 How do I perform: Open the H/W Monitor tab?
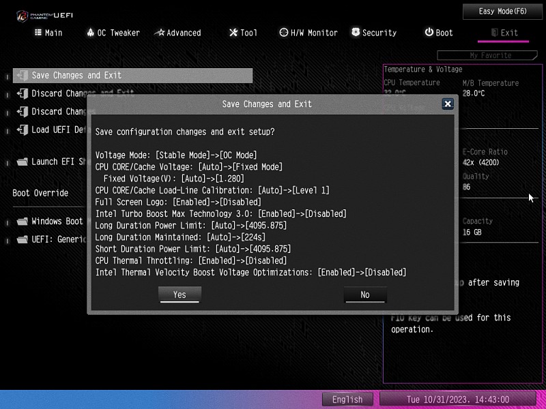coord(308,33)
